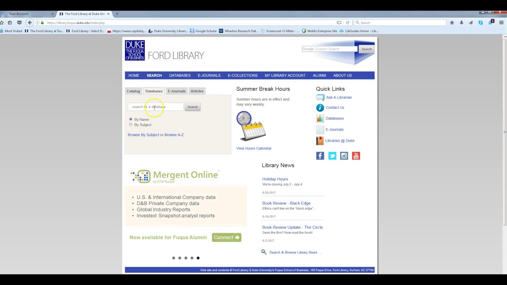Image resolution: width=507 pixels, height=285 pixels.
Task: Open View Hours Calendar link
Action: [254, 148]
